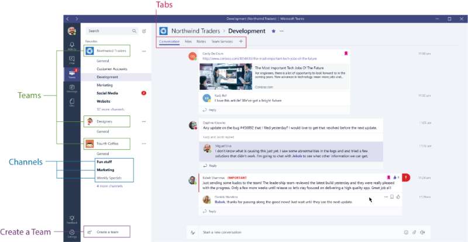468x242 pixels.
Task: Go back with the title bar back arrow
Action: pyautogui.click(x=68, y=19)
